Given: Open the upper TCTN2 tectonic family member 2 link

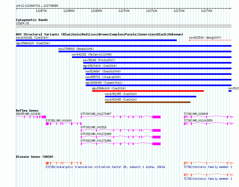Looking at the screenshot, I should tap(208, 167).
